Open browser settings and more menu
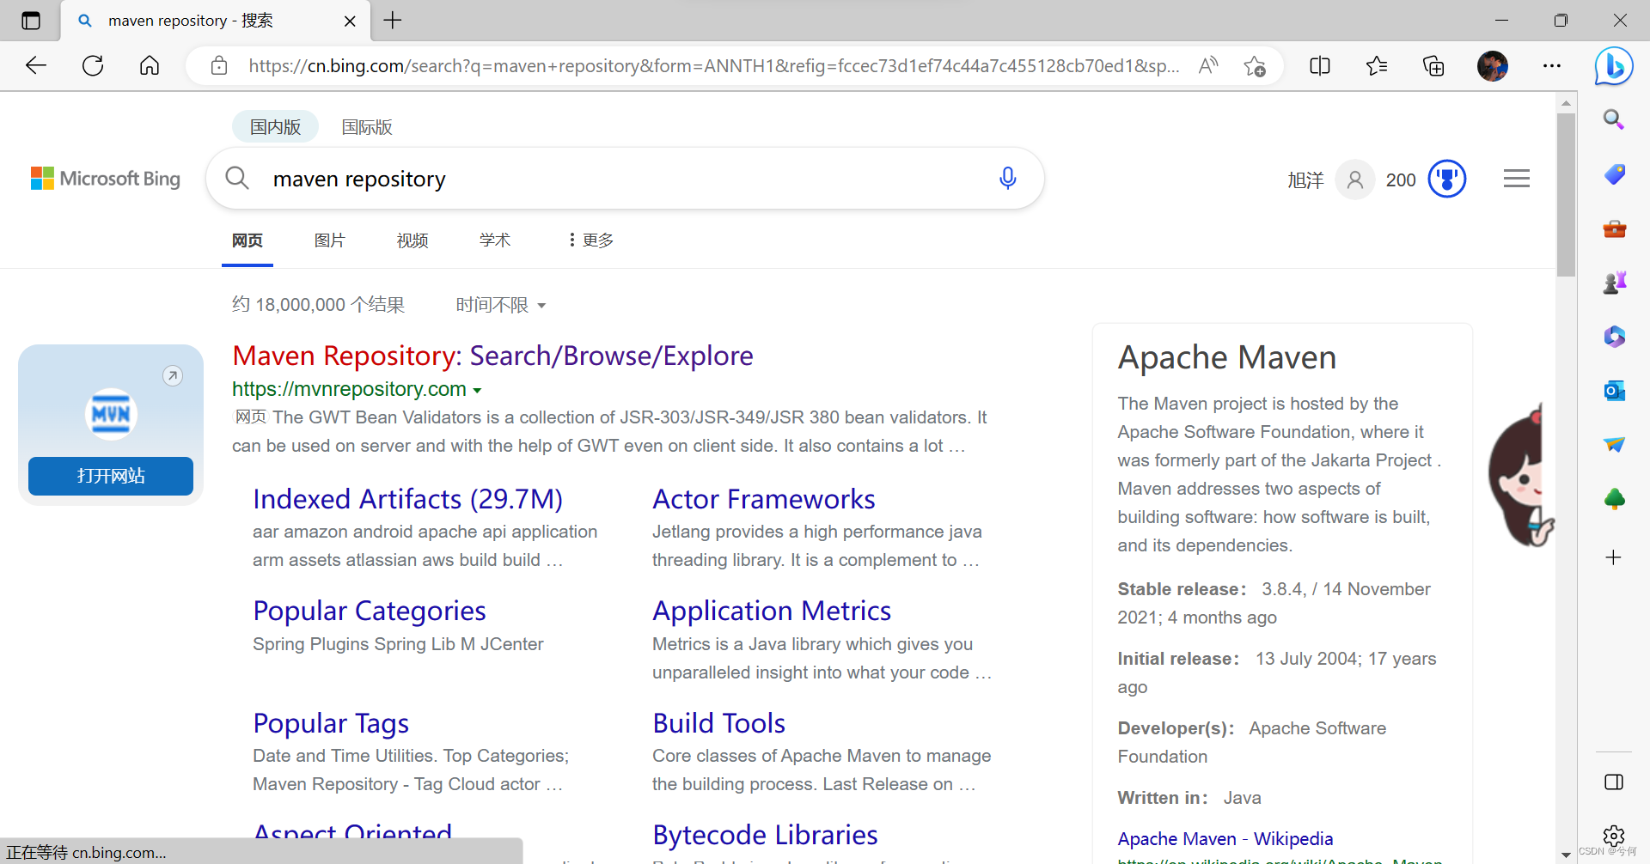This screenshot has width=1650, height=864. [1552, 66]
